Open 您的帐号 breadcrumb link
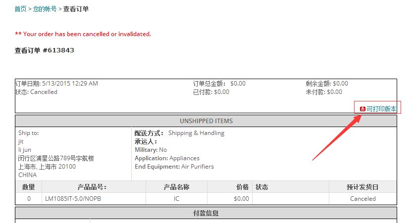The image size is (415, 223). 45,9
